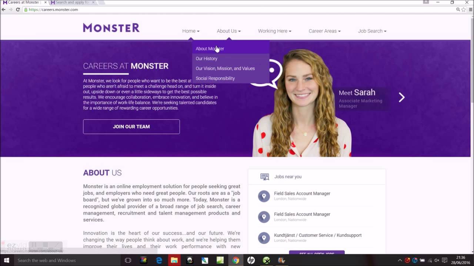Click the browser forward arrow
The width and height of the screenshot is (474, 266).
point(10,10)
